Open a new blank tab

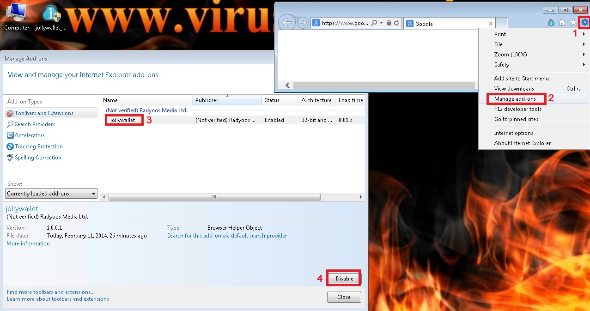(x=502, y=24)
